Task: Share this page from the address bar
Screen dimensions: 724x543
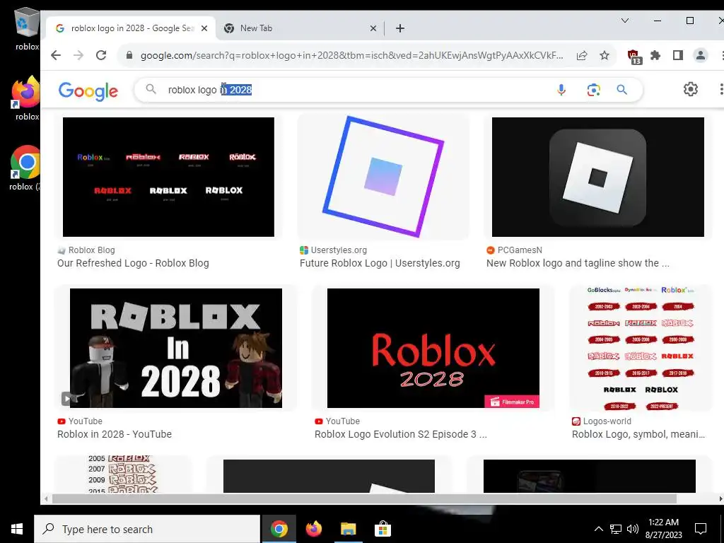Action: (582, 55)
